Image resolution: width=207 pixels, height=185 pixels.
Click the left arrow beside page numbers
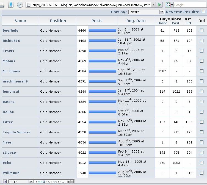click(x=69, y=182)
